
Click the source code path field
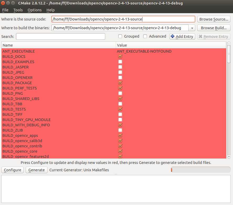[123, 19]
